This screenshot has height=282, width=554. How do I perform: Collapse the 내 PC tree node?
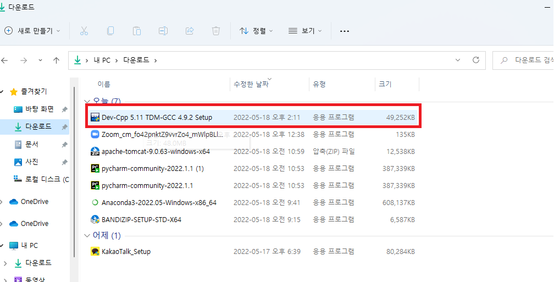pos(2,246)
